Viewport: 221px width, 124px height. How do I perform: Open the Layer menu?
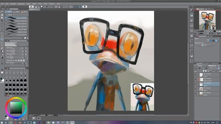[28, 4]
